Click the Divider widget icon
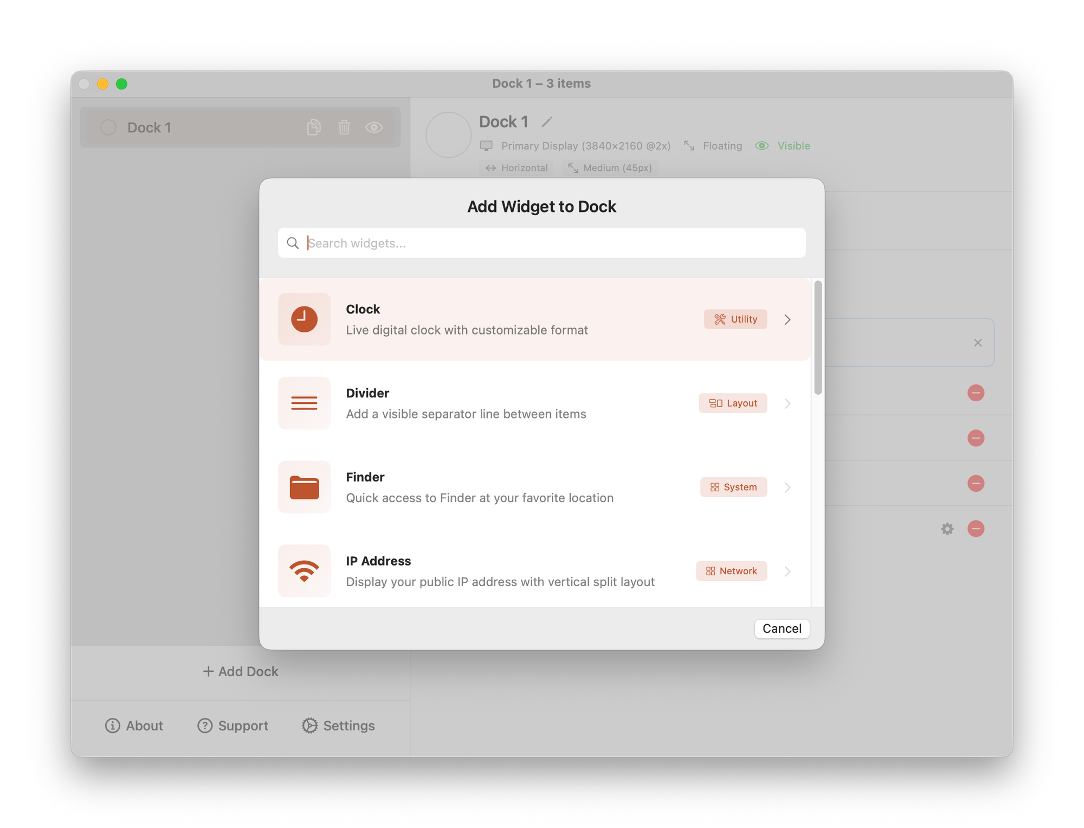Viewport: 1084px width, 828px height. point(304,403)
